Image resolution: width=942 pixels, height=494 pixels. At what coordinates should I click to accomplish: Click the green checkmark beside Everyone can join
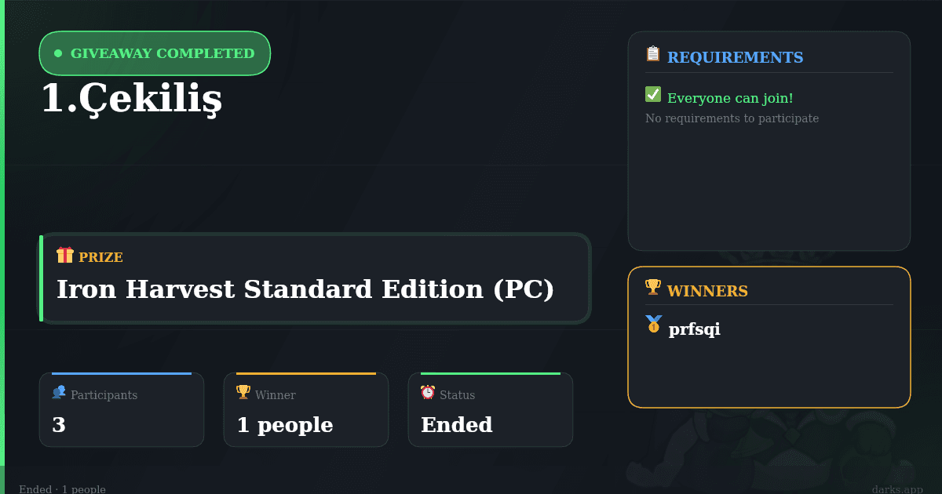pyautogui.click(x=653, y=94)
